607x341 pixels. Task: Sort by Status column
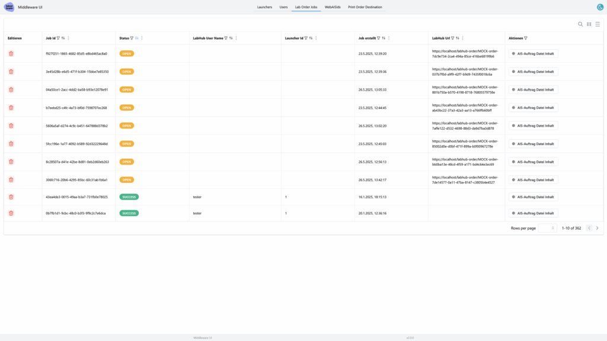[x=137, y=38]
